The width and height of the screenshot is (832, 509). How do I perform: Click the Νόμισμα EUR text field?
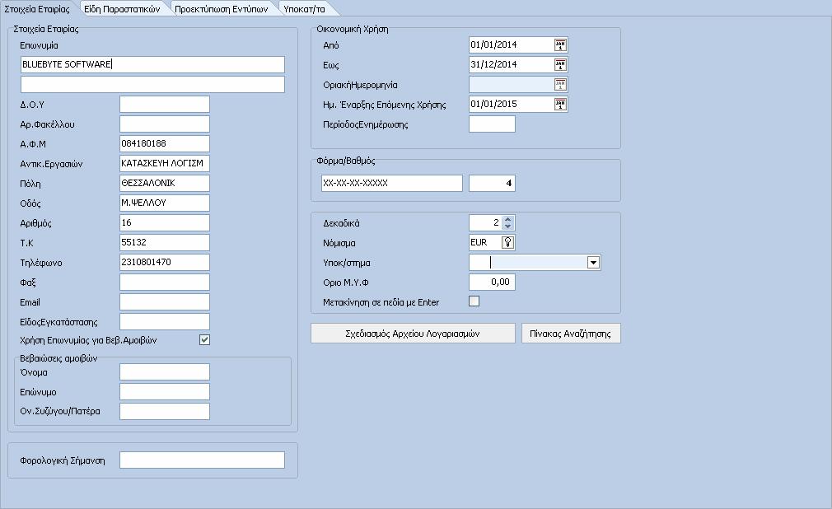[485, 243]
